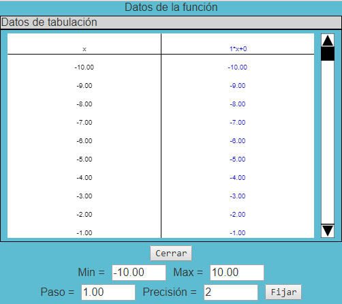The height and width of the screenshot is (304, 342).
Task: Select function value -9.00 in blue
Action: tap(238, 86)
